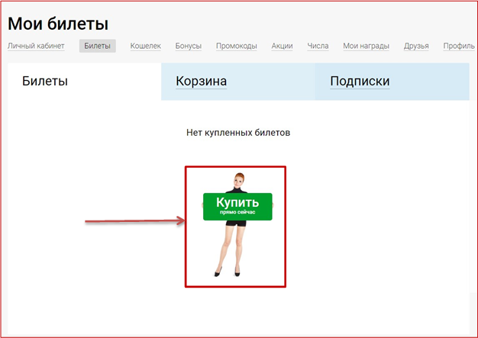Screen dimensions: 478x338
Task: Go to the Друзья section
Action: [x=416, y=46]
